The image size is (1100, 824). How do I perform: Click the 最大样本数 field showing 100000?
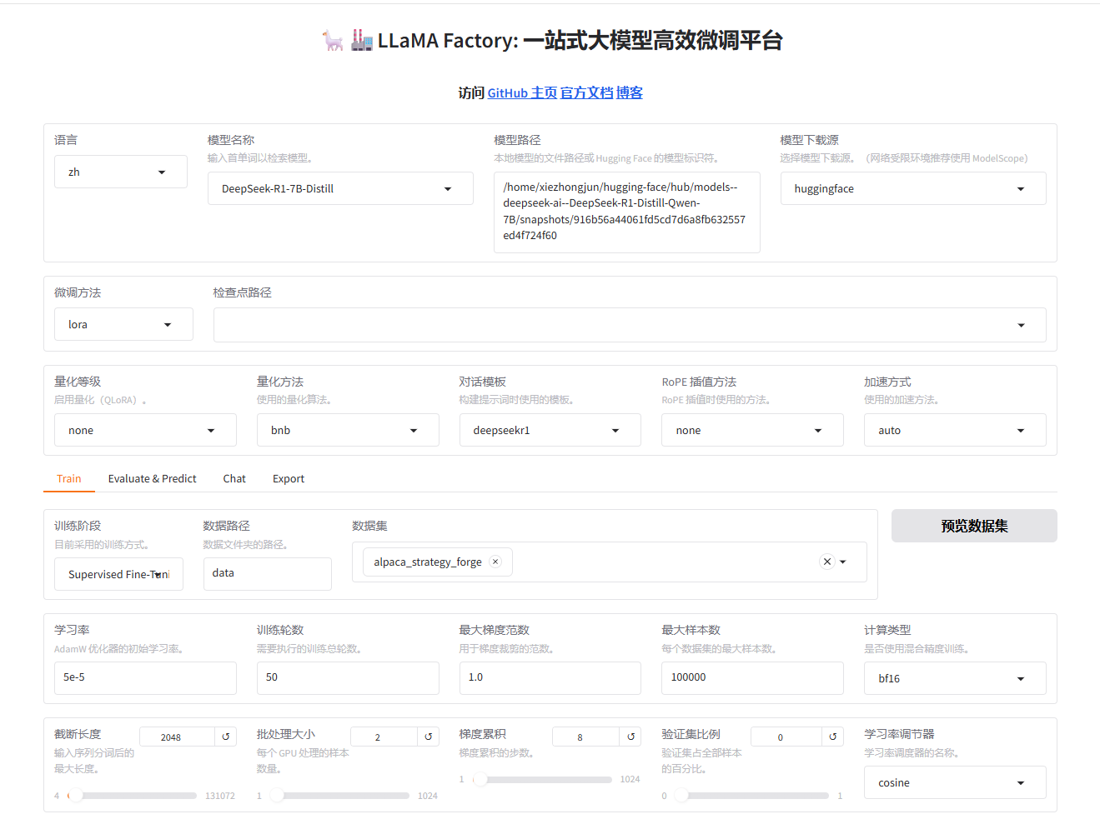(752, 678)
